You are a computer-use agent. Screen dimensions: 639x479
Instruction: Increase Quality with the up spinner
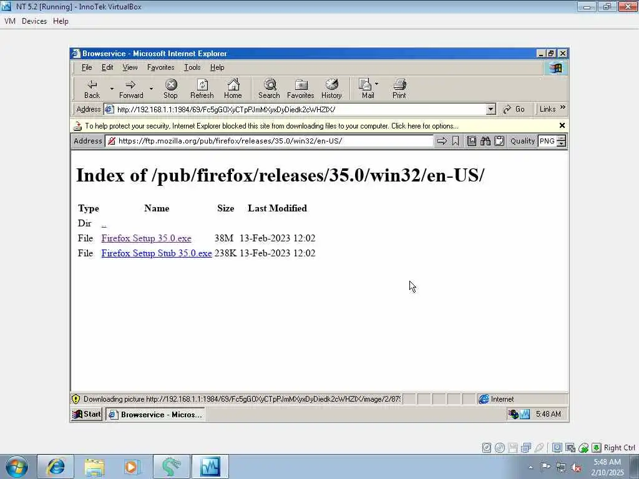coord(562,138)
